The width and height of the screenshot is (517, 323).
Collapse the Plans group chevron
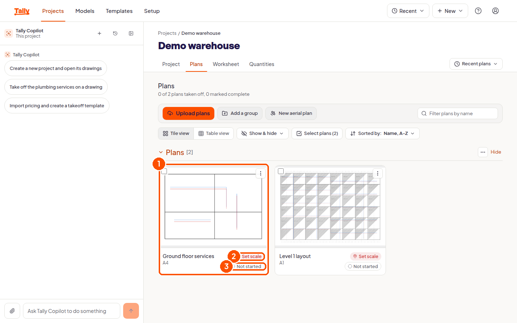(161, 153)
